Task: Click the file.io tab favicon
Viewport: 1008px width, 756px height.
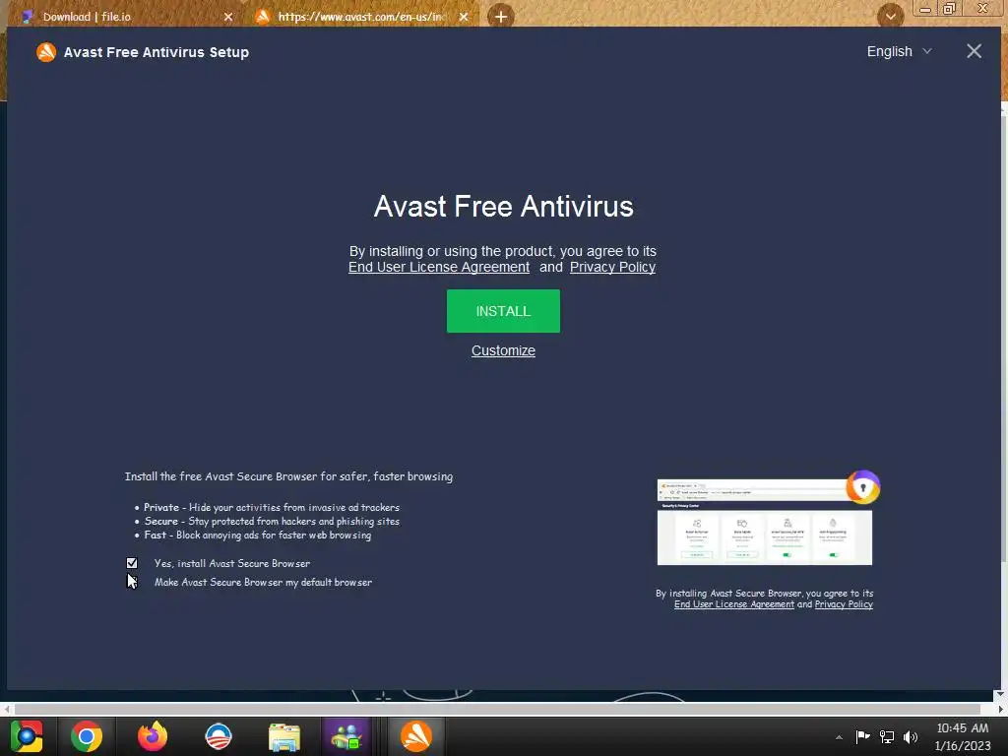Action: 27,17
